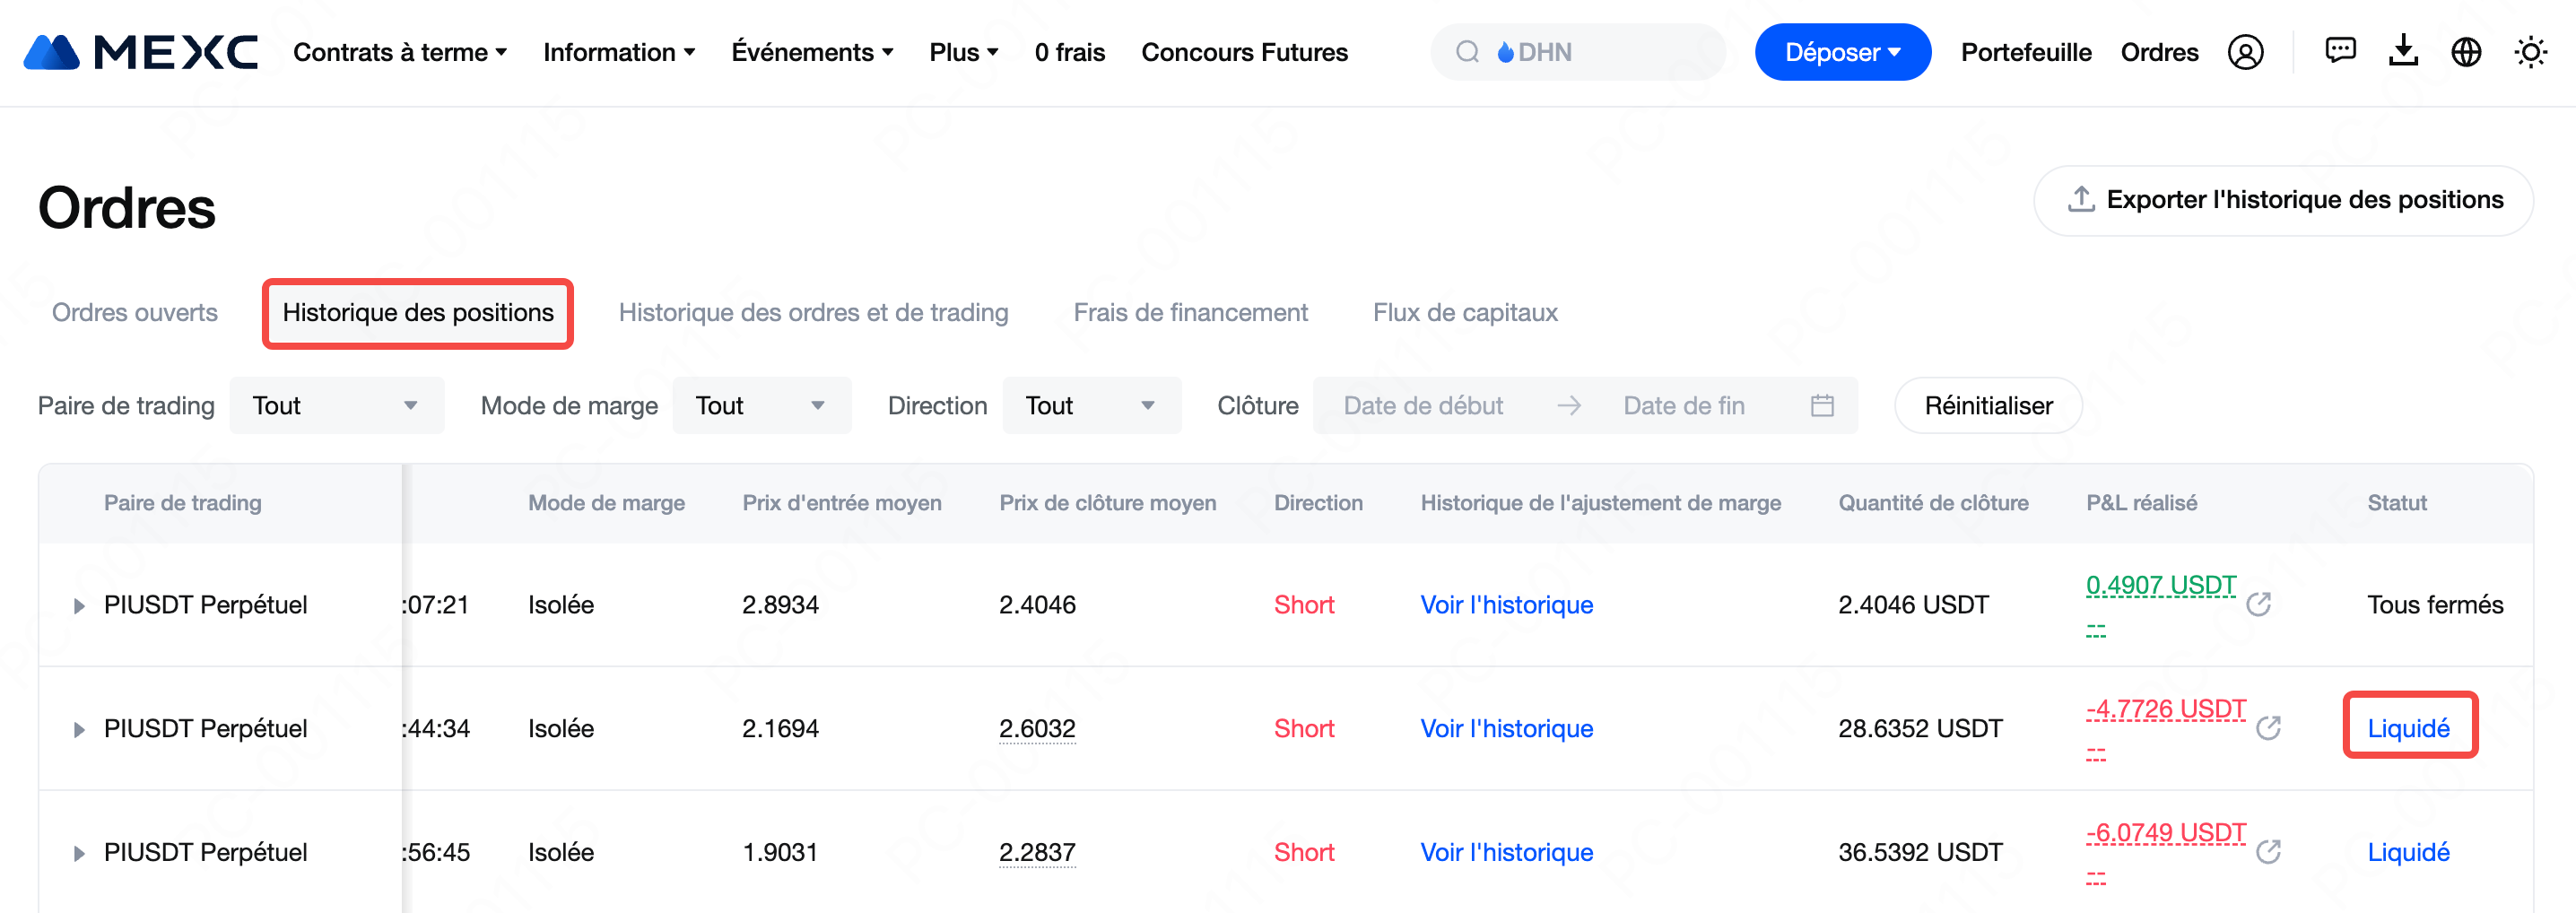
Task: Open the calendar icon in Clôture date range
Action: (x=1822, y=406)
